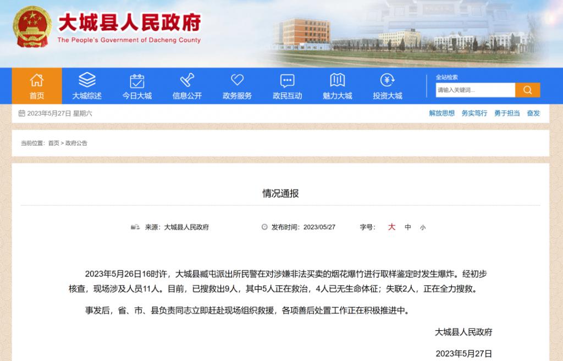Click the home icon in navigation bar
This screenshot has height=361, width=563.
[37, 80]
